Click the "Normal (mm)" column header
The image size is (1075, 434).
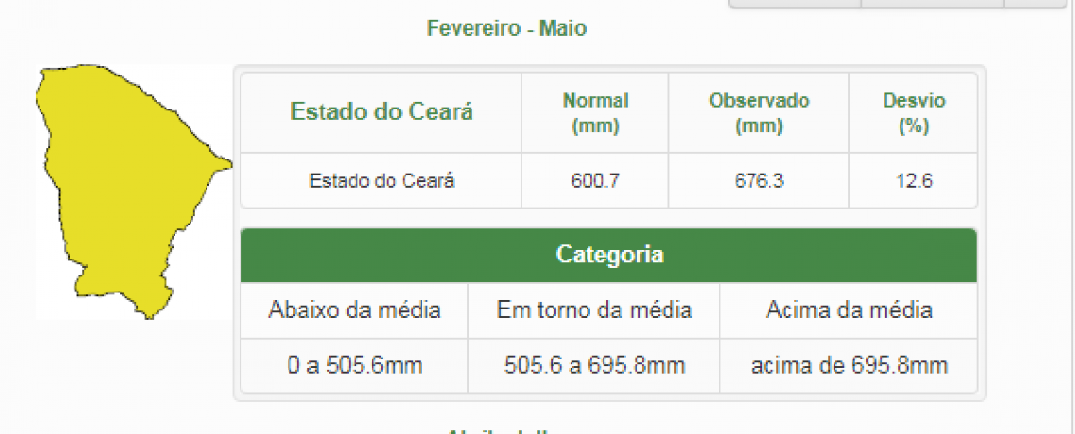pyautogui.click(x=595, y=112)
